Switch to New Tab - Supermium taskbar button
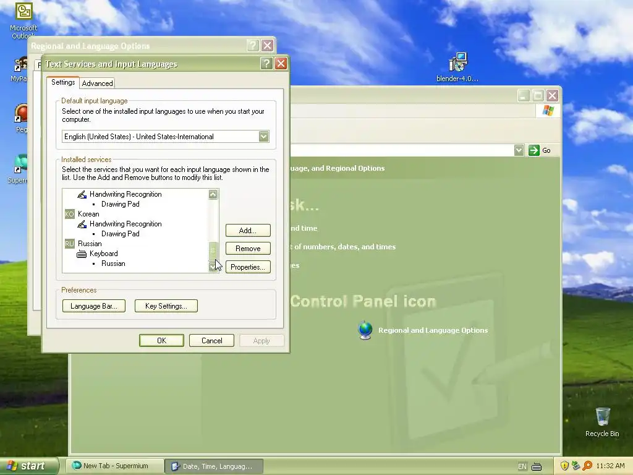Screen dimensions: 633x475 (115, 466)
